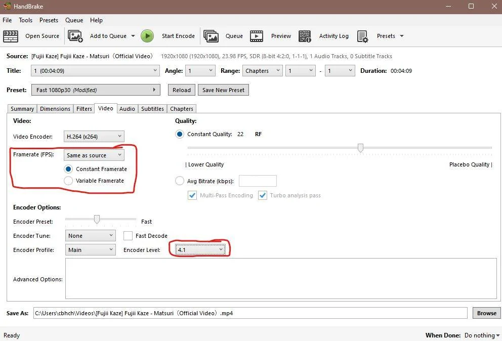This screenshot has height=341, width=502.
Task: Open the end chapter dropdown
Action: point(340,71)
